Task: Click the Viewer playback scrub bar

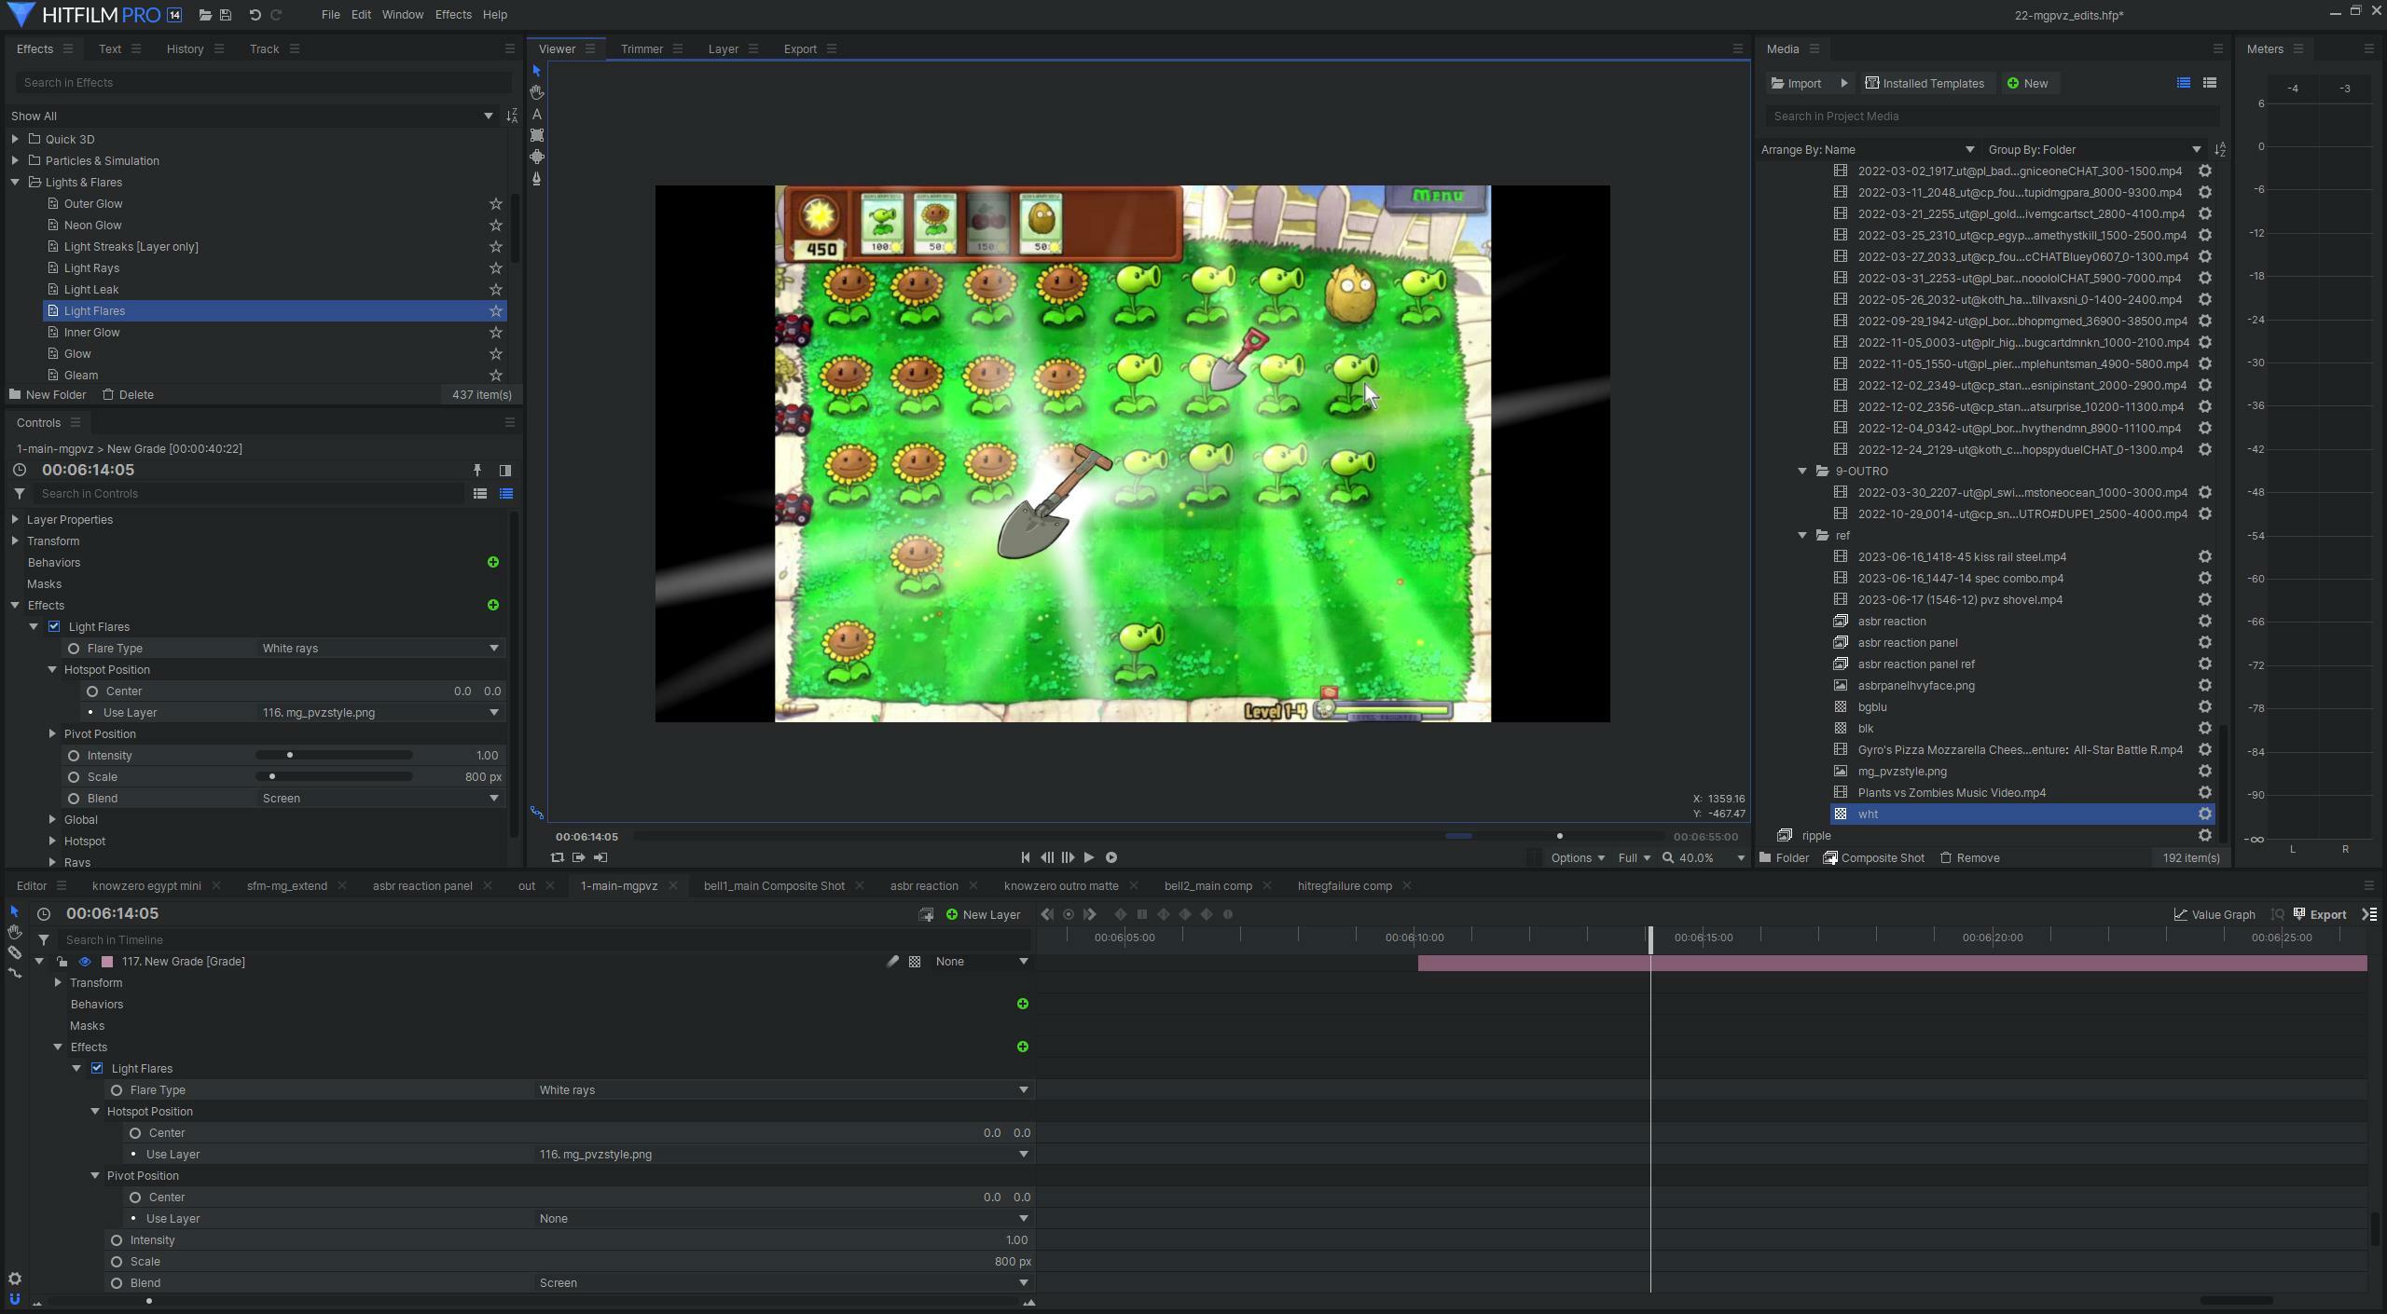Action: pyautogui.click(x=1148, y=837)
